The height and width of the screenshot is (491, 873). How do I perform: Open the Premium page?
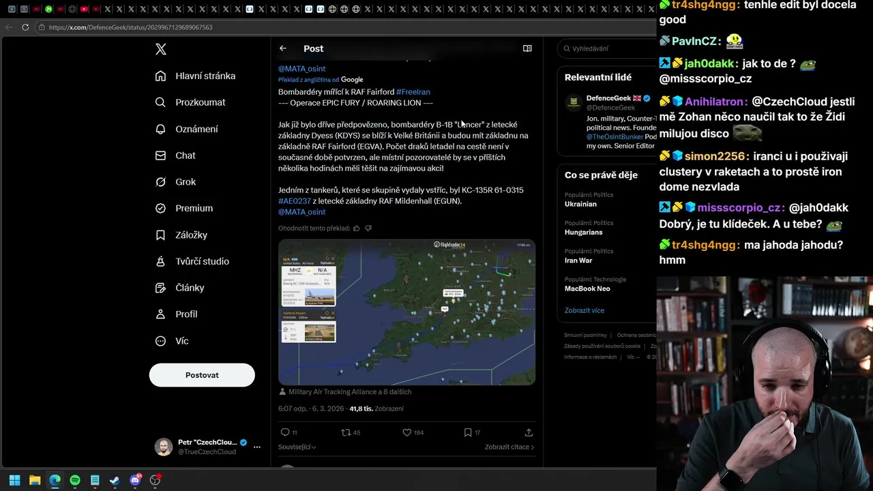click(184, 208)
